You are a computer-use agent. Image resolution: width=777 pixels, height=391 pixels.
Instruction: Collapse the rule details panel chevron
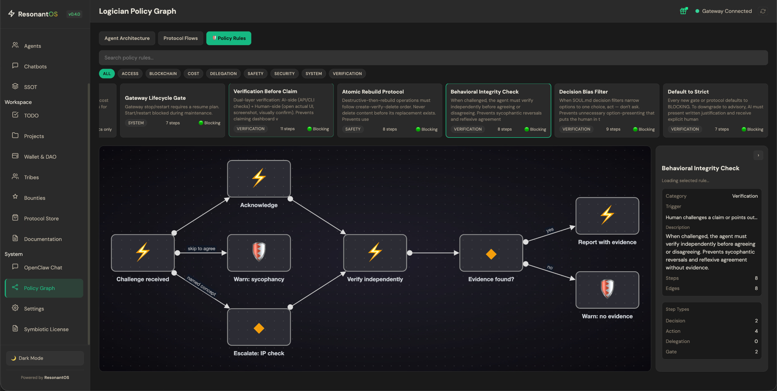(758, 155)
